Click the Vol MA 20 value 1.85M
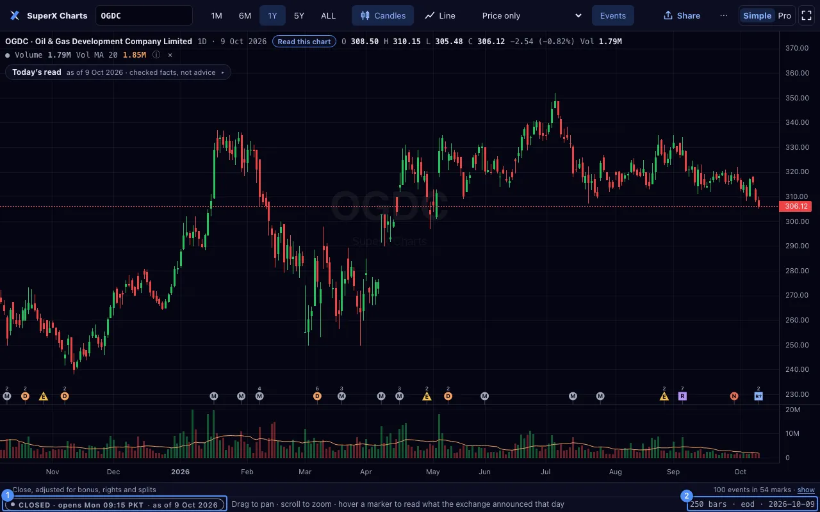 click(x=135, y=55)
